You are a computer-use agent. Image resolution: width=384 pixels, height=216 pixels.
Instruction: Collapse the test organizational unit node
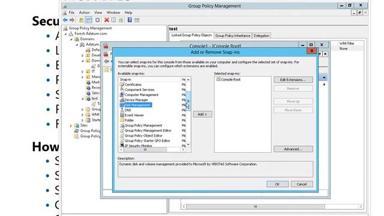83,98
